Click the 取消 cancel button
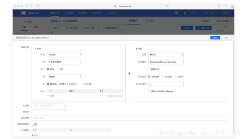The height and width of the screenshot is (139, 243). point(227,38)
